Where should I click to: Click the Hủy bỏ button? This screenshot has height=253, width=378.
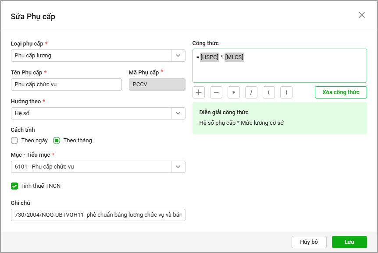[x=309, y=242]
